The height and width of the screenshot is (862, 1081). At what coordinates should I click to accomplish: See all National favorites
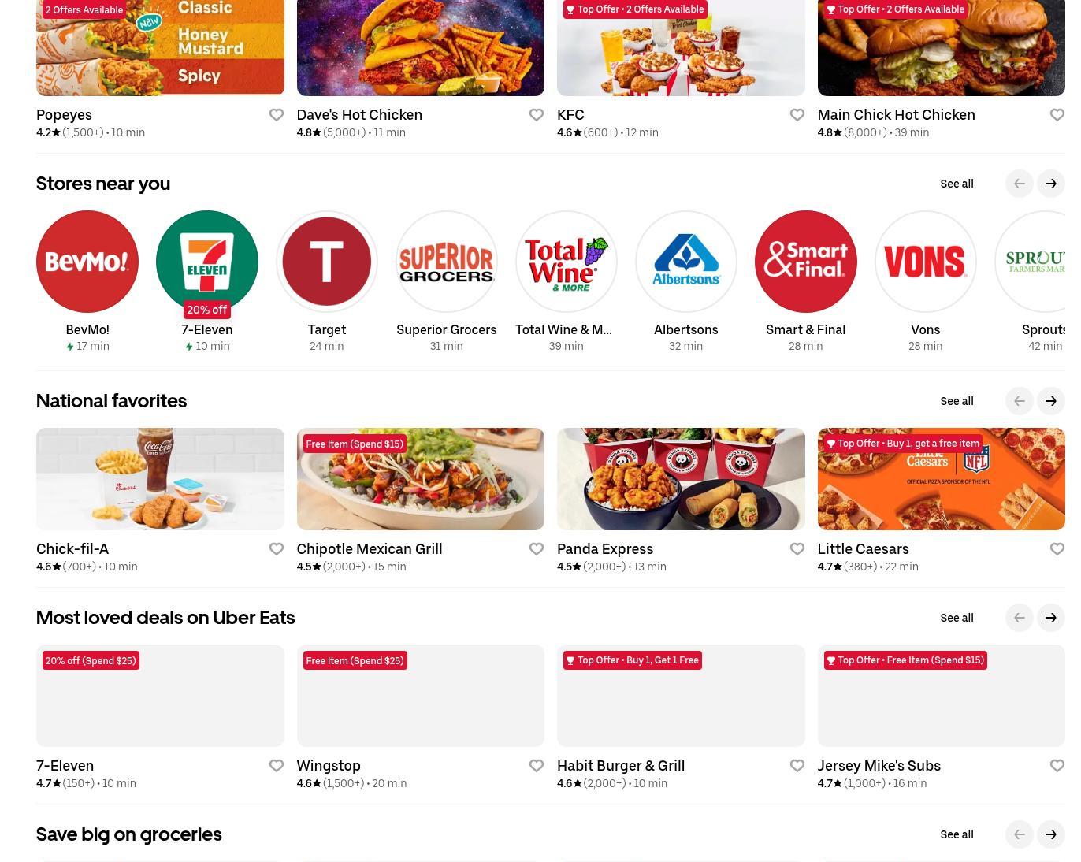[957, 401]
